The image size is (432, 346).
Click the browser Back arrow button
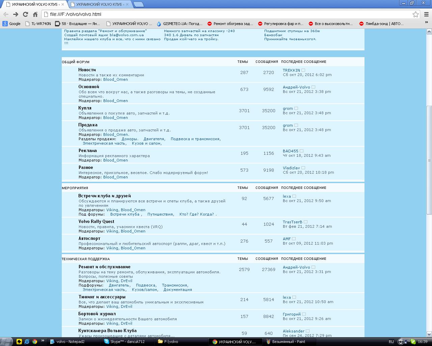[6, 14]
